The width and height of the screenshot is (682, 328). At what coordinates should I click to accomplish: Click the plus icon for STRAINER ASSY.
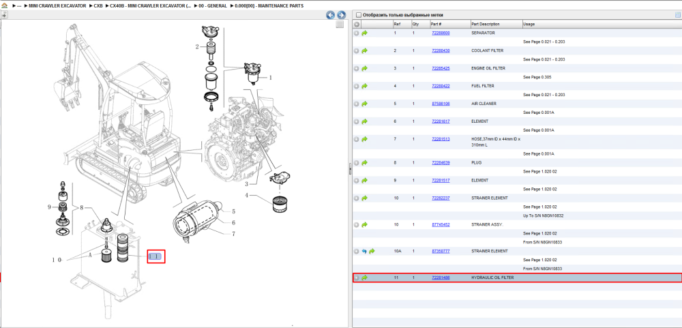[356, 225]
